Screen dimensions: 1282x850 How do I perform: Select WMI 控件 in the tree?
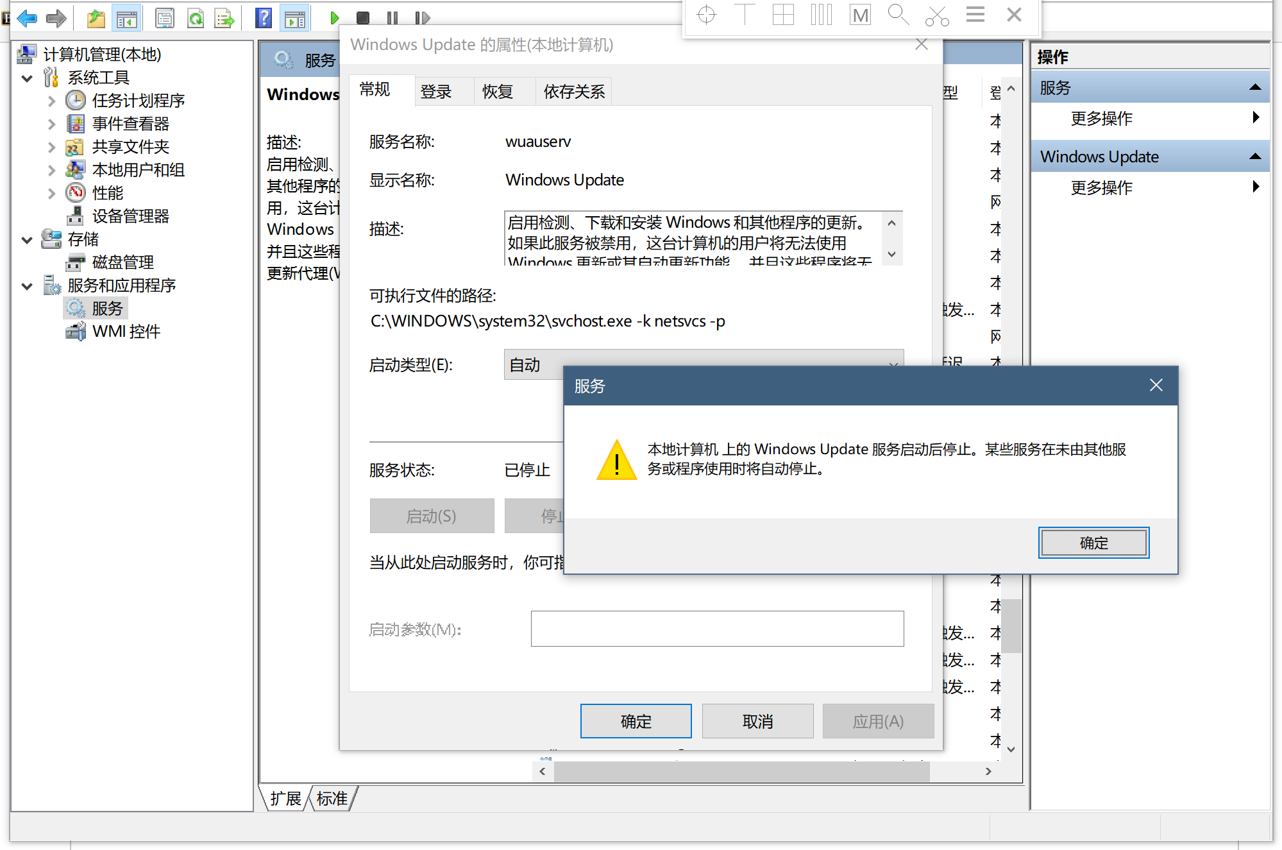(126, 332)
